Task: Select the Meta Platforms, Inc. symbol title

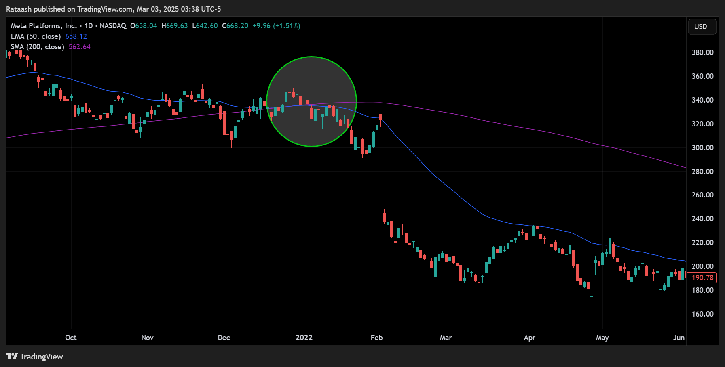Action: pyautogui.click(x=44, y=26)
